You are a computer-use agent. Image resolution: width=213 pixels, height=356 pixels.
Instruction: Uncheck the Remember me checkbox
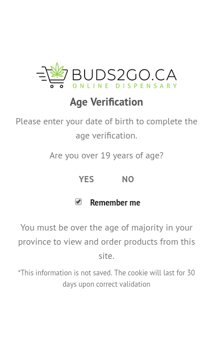[x=78, y=202]
